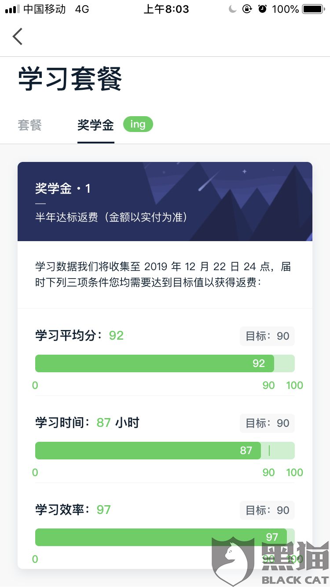Screen dimensions: 330x587
Task: Tap the shooting star in scholarship banner
Action: click(x=209, y=180)
